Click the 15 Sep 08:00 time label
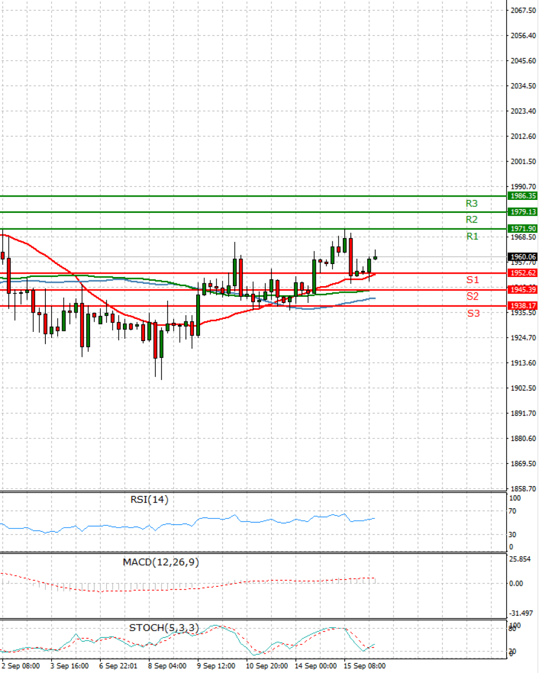 click(365, 666)
